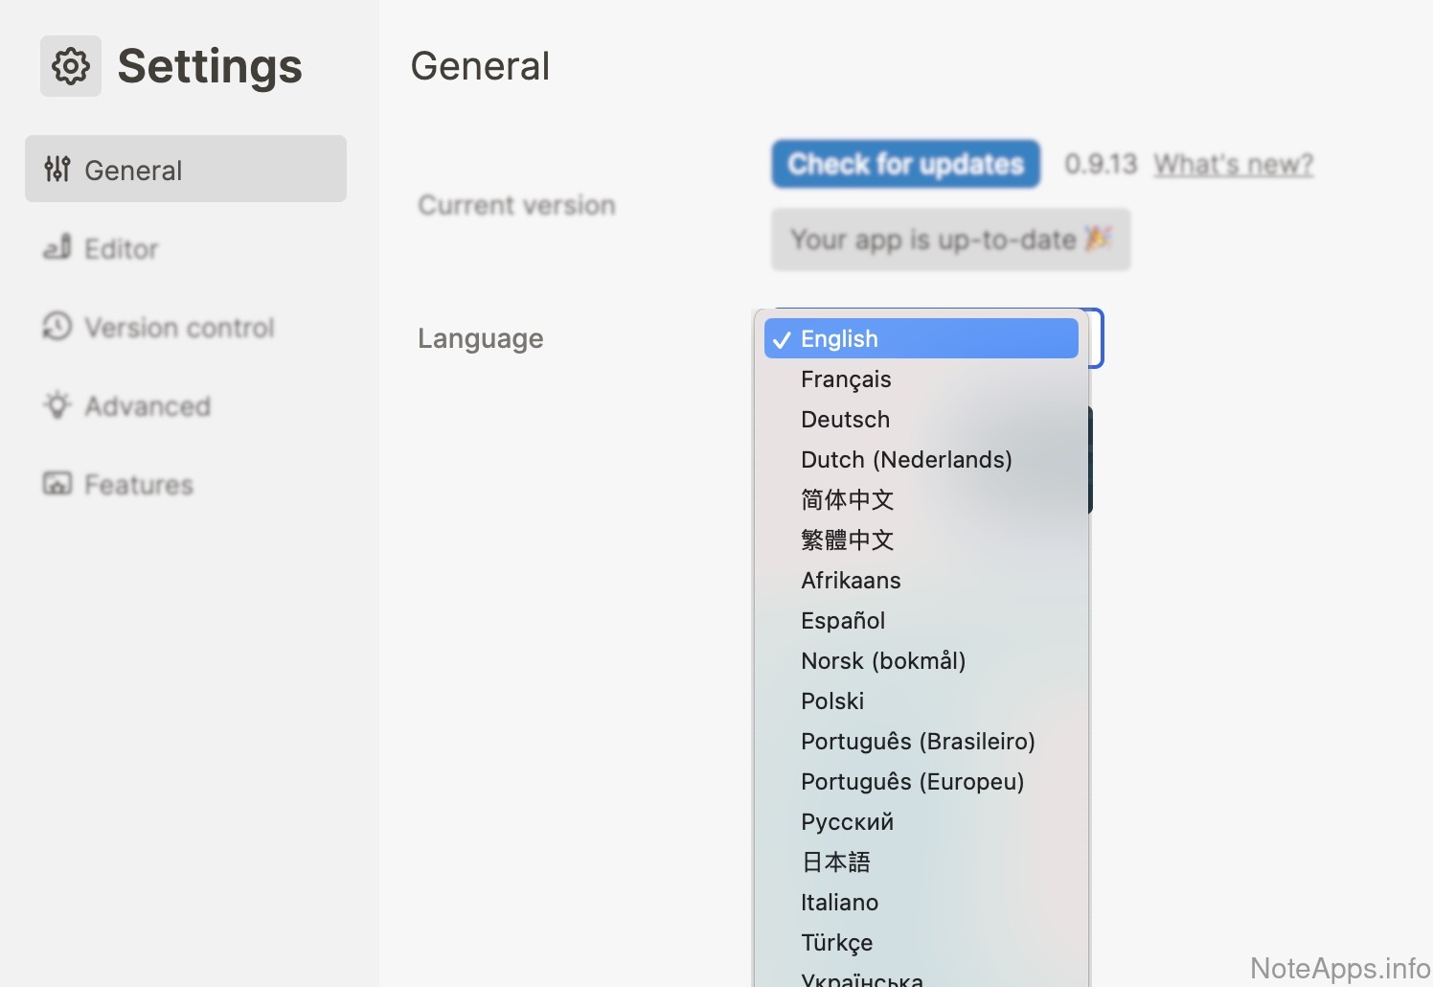Click the Version control clock icon
This screenshot has height=987, width=1433.
tap(57, 327)
